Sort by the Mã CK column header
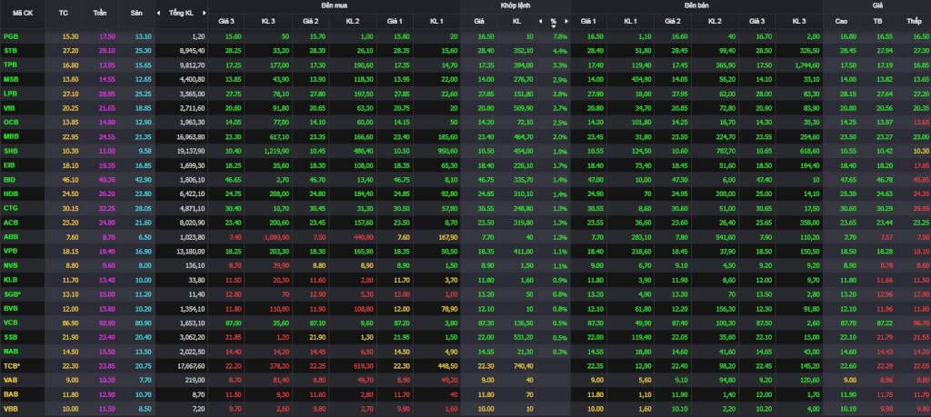931x417 pixels. pos(22,13)
